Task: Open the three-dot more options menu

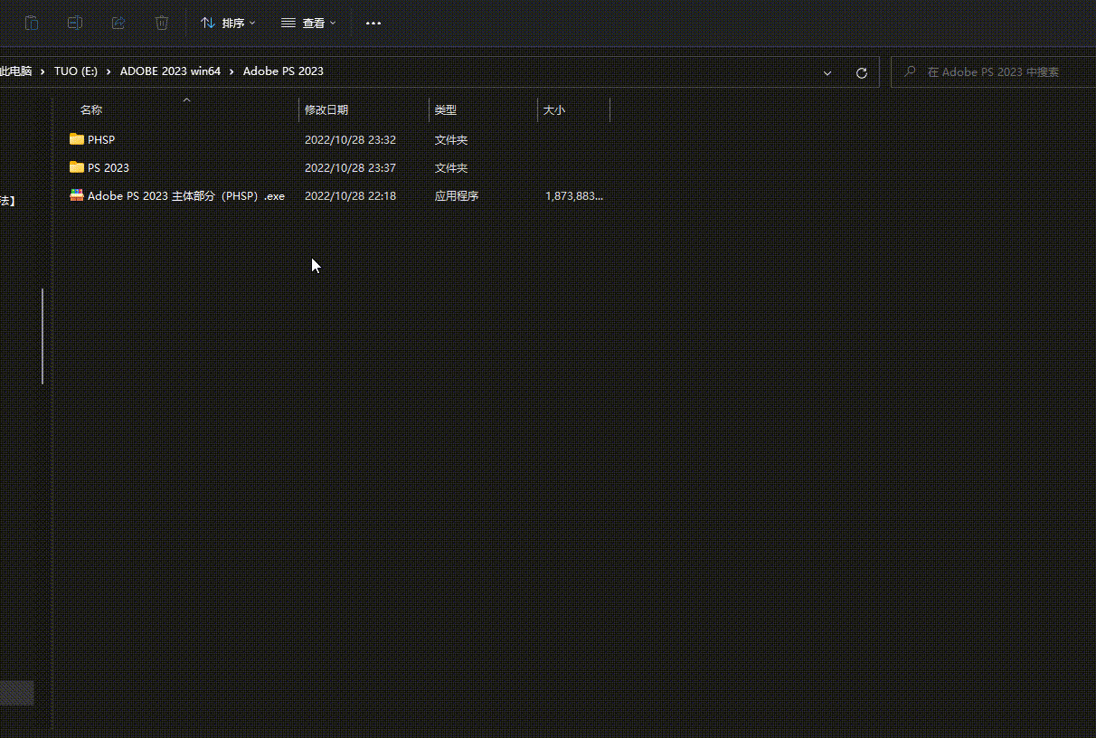Action: coord(373,23)
